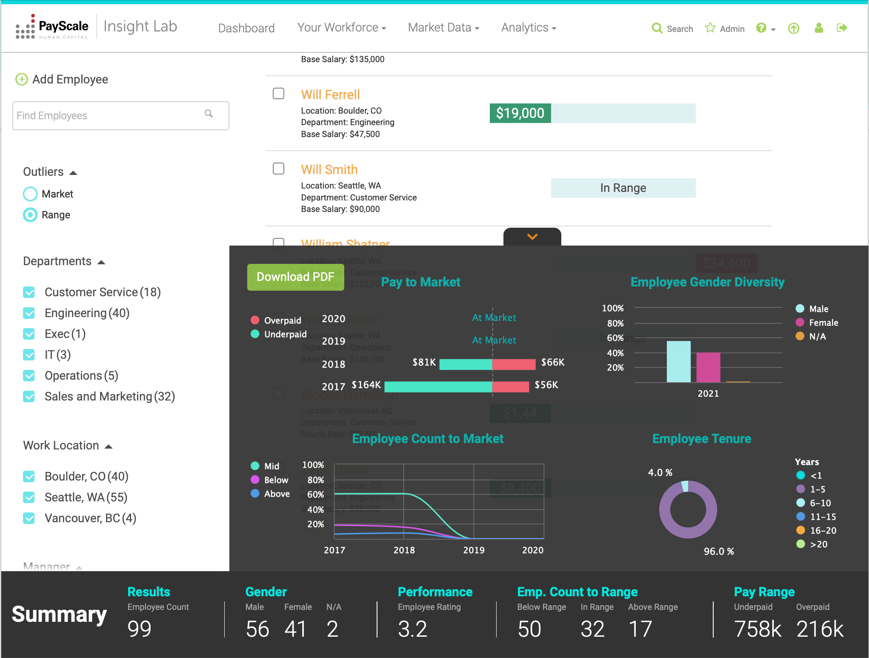Click the Find Employees magnifier icon
Viewport: 869px width, 658px height.
tap(209, 114)
